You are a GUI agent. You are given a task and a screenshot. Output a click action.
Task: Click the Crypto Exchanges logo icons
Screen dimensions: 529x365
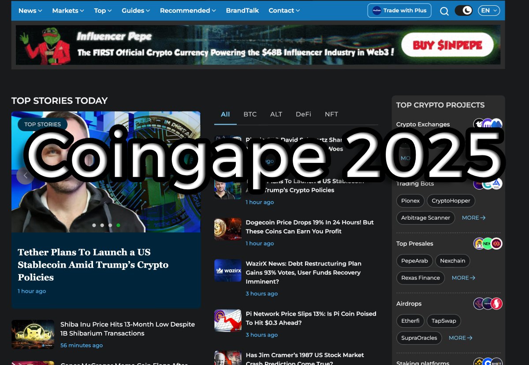[x=488, y=125]
